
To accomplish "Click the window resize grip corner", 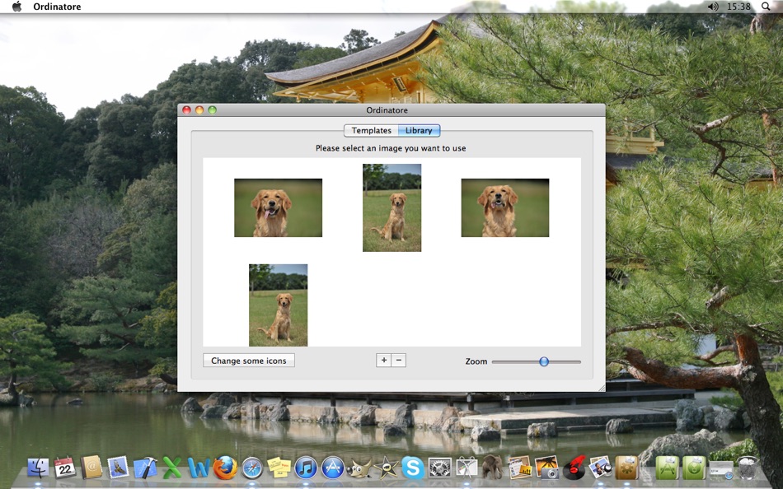I will (601, 388).
